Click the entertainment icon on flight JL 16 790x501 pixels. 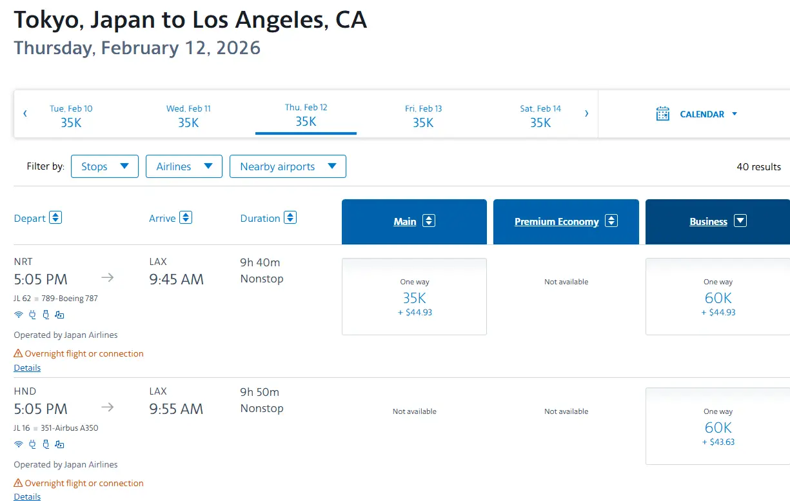click(x=59, y=444)
